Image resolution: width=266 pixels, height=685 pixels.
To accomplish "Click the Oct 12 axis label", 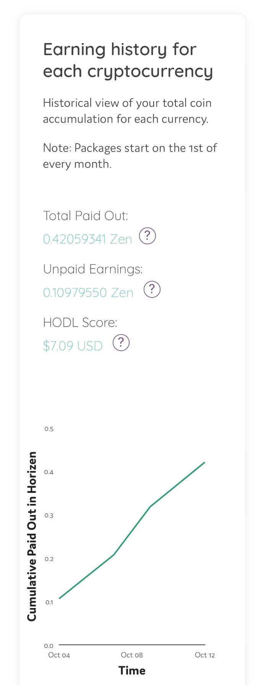I will pos(205,655).
